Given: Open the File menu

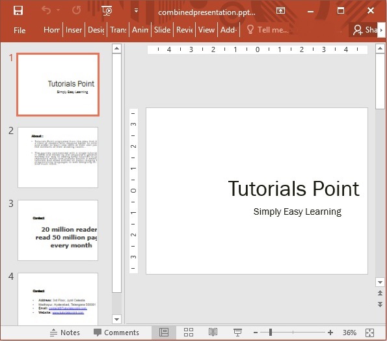Looking at the screenshot, I should click(x=20, y=30).
